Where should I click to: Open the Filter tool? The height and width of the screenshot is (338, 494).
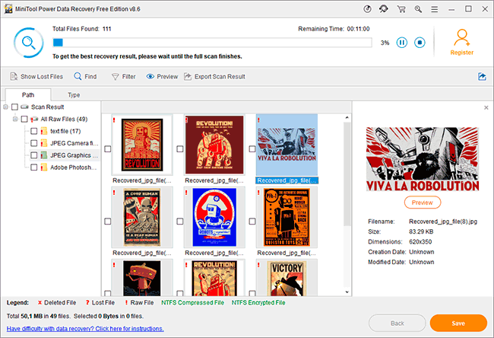(x=123, y=77)
